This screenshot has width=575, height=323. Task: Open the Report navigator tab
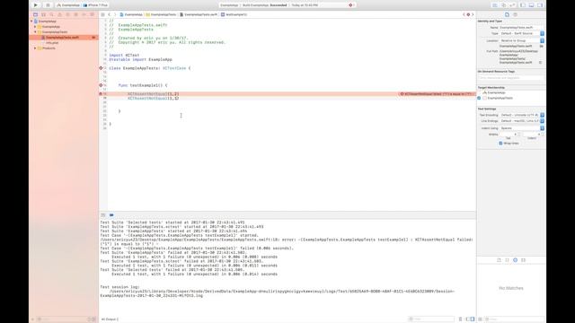[92, 14]
